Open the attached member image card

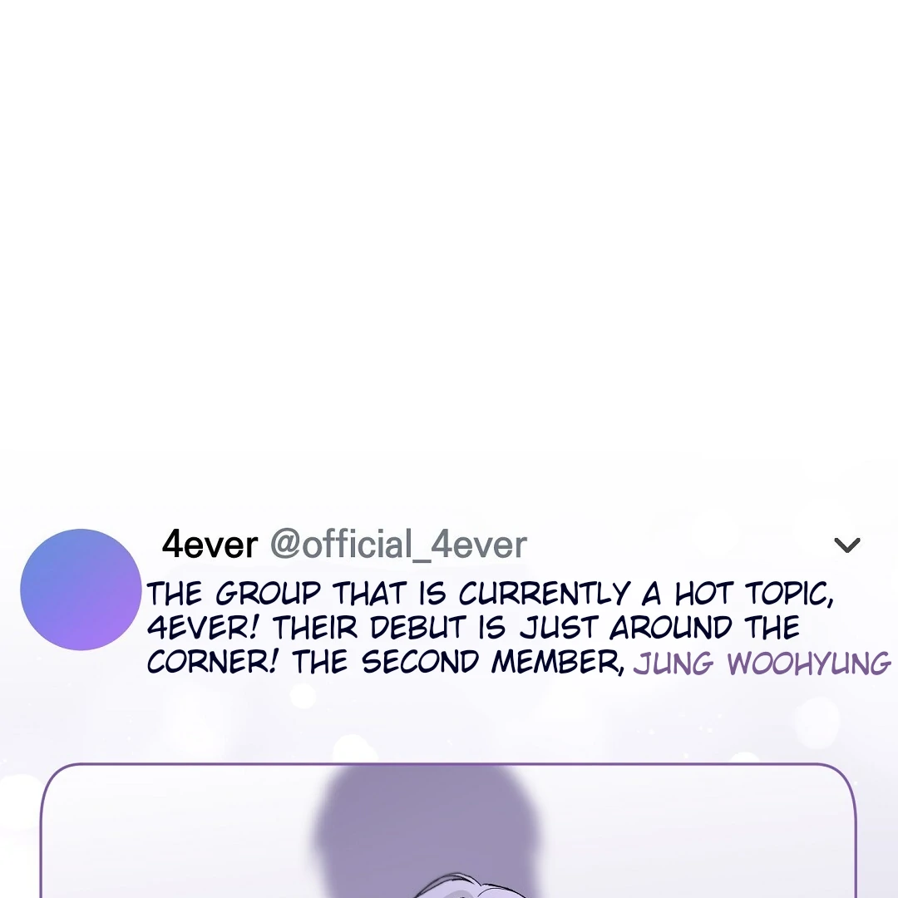(x=448, y=831)
